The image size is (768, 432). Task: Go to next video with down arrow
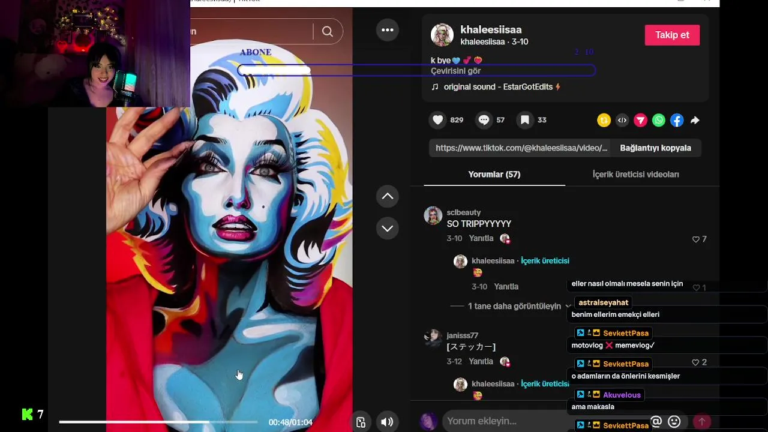click(x=388, y=228)
